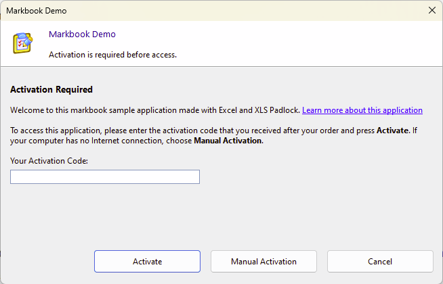Screen dimensions: 443x284
Task: Choose Manual Activation
Action: 263,262
